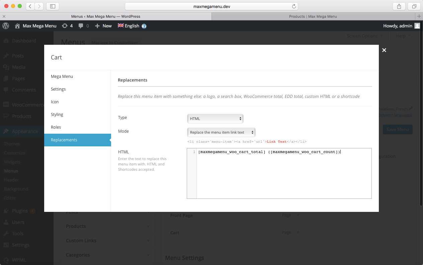Open the Mode dropdown
The image size is (423, 265).
[x=221, y=132]
